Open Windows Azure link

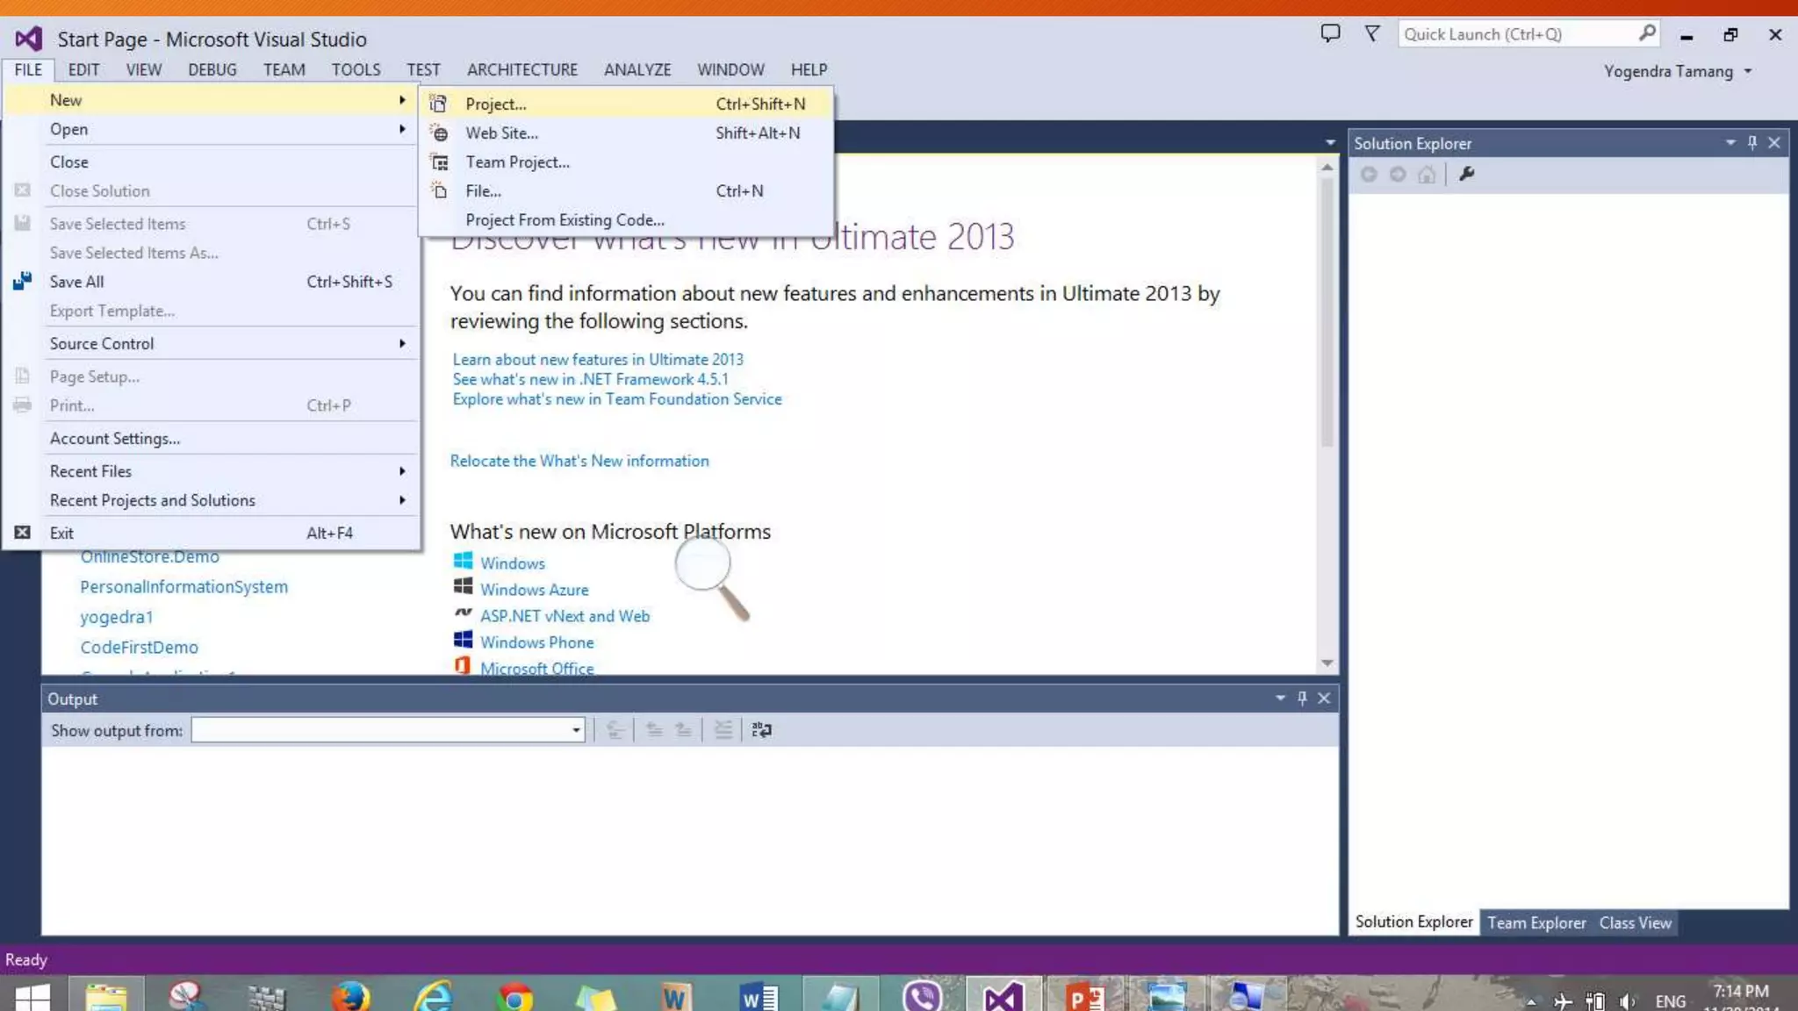[x=534, y=590]
